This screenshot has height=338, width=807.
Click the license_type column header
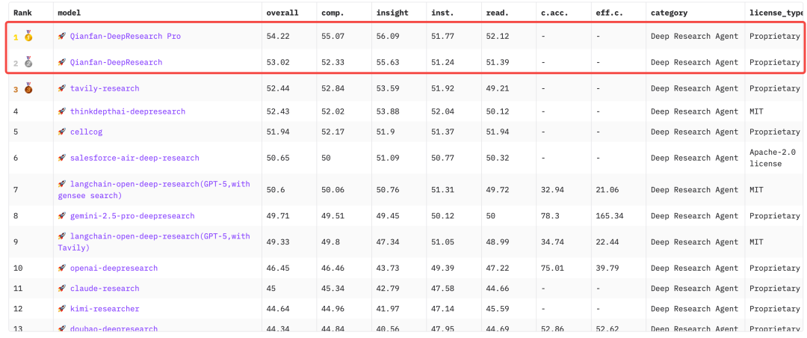click(776, 13)
